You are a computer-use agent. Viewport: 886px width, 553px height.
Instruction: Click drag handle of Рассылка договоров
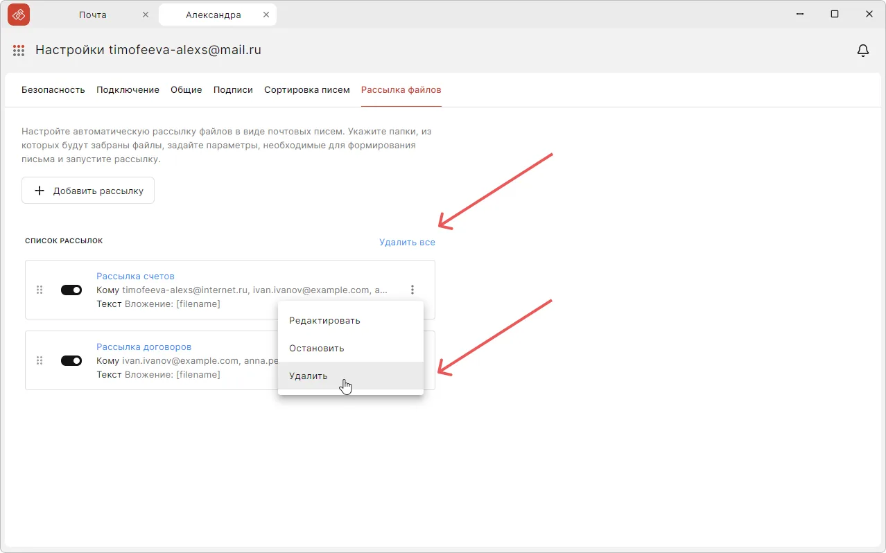[x=40, y=360]
